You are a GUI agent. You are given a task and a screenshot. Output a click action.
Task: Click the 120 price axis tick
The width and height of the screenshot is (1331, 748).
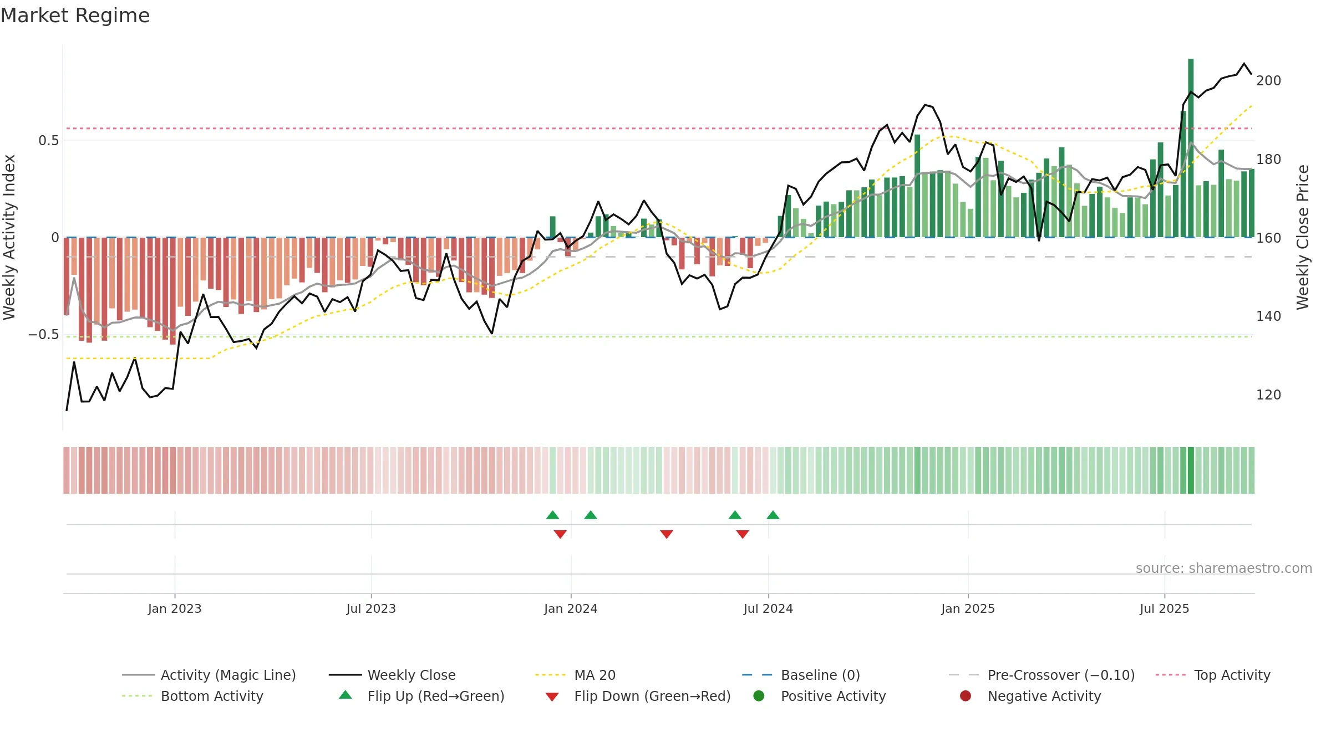[1268, 395]
